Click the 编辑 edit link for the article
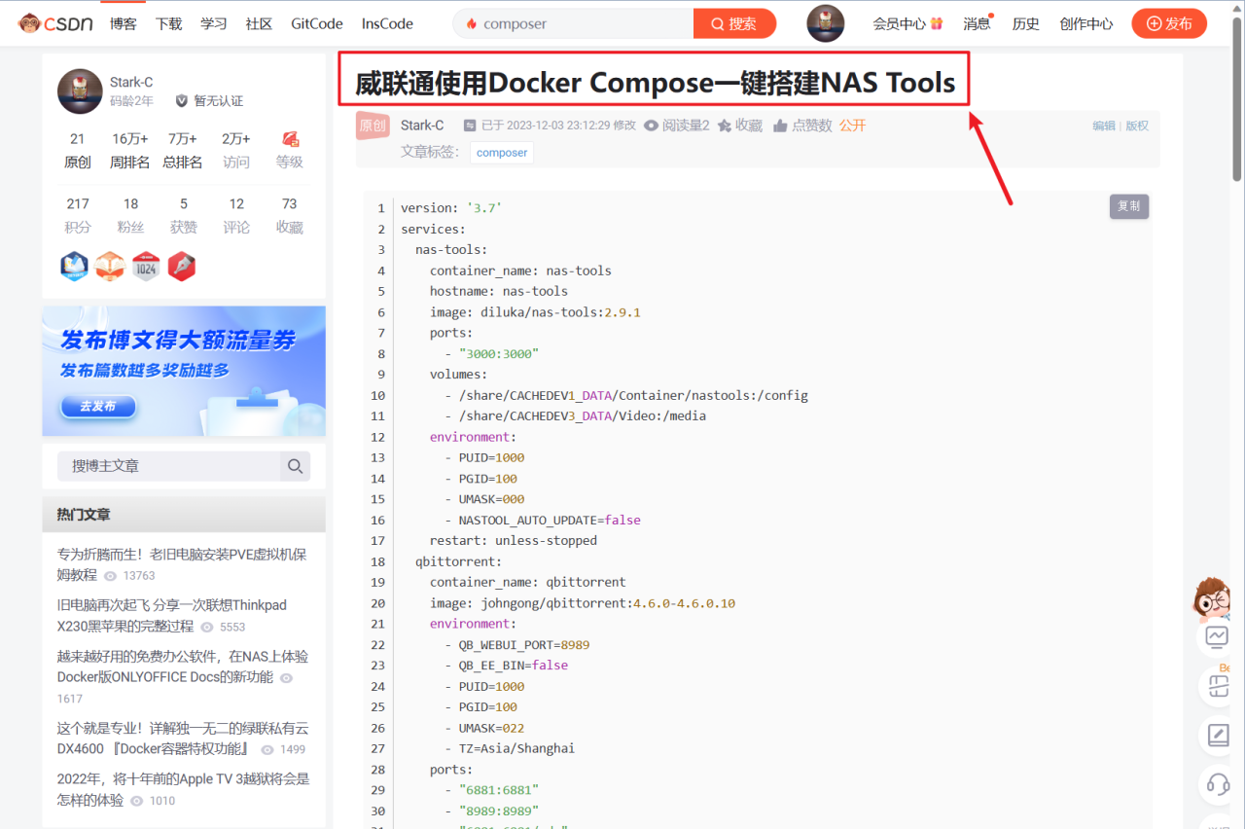Viewport: 1245px width, 829px height. [1104, 126]
